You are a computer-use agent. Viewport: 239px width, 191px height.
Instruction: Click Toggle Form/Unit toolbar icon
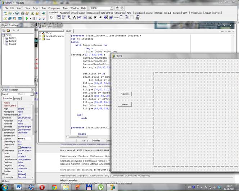(14, 19)
